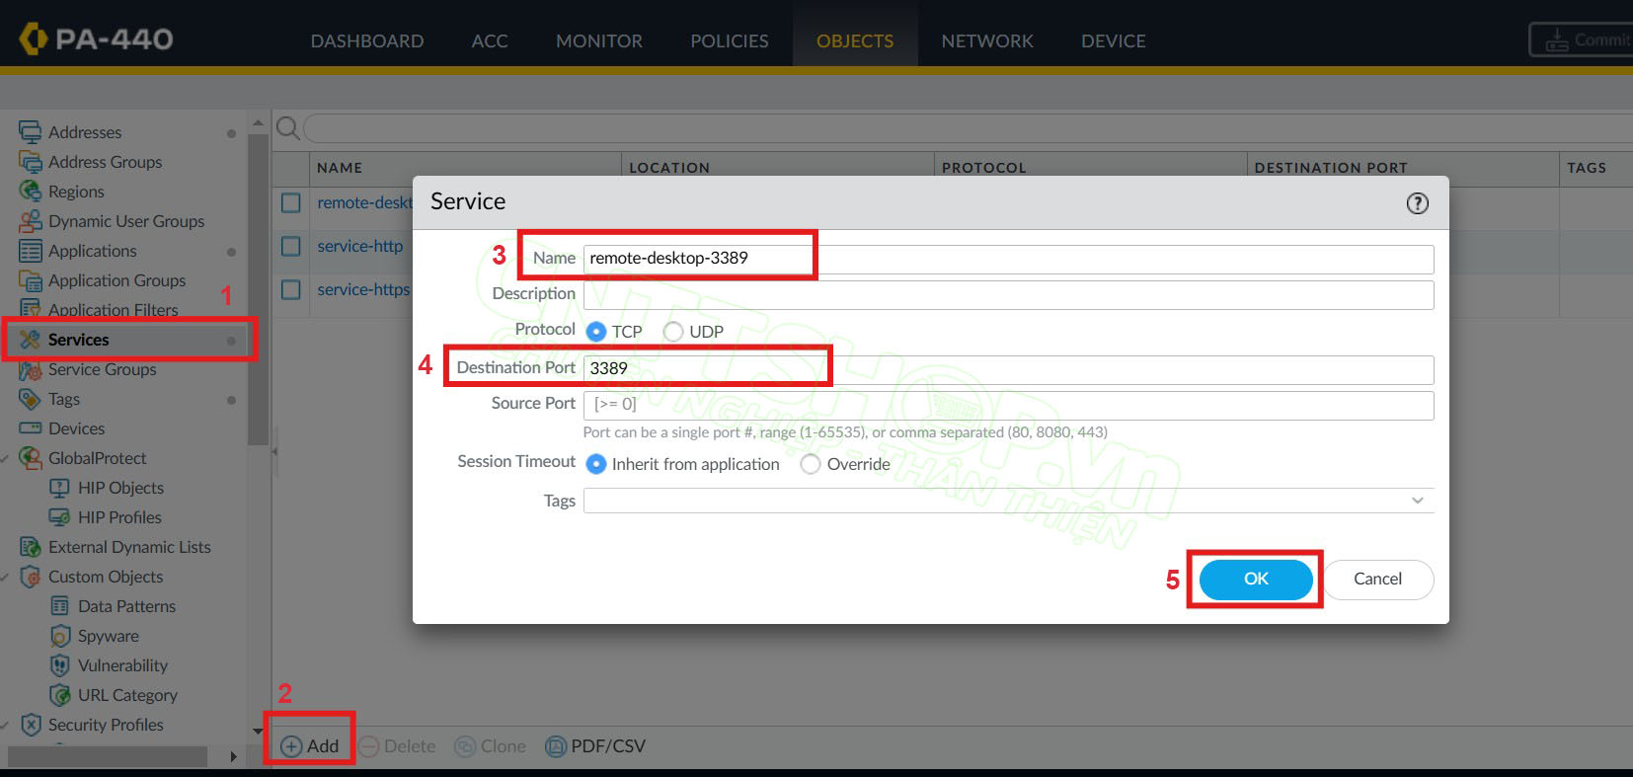Image resolution: width=1633 pixels, height=777 pixels.
Task: Select the UDP protocol radio button
Action: coord(673,332)
